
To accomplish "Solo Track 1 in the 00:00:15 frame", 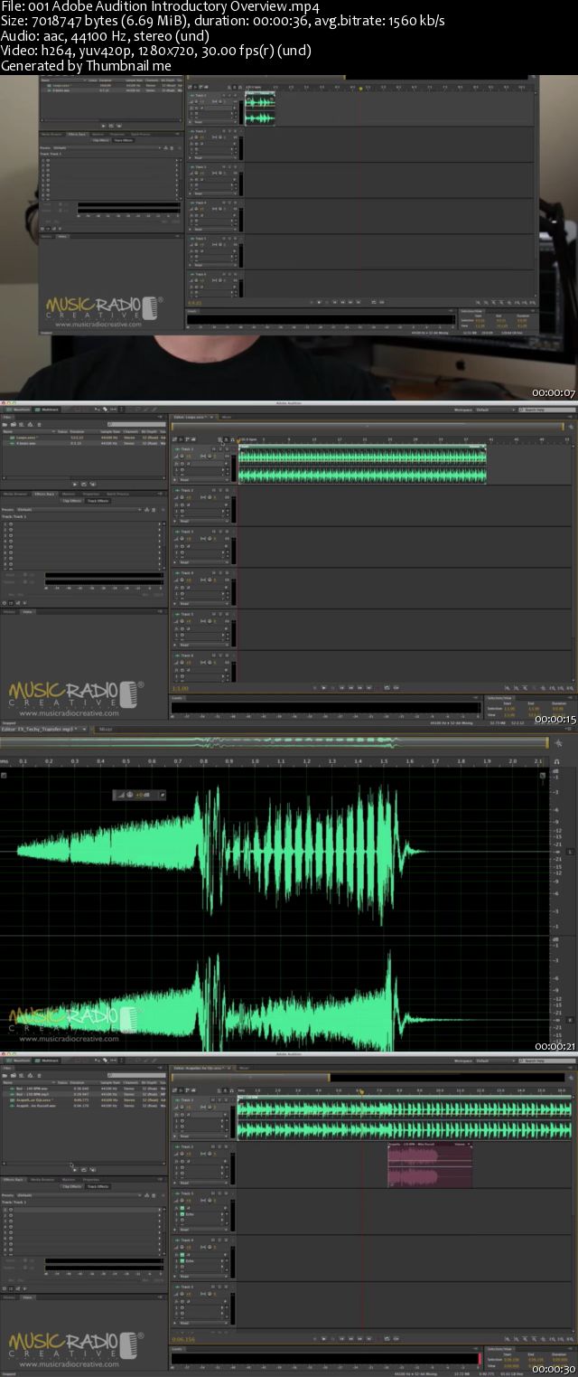I will (220, 449).
